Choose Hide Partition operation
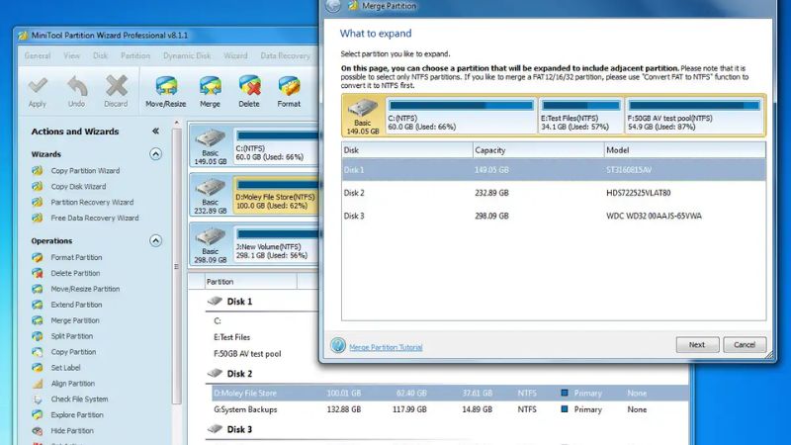Image resolution: width=791 pixels, height=445 pixels. point(72,430)
